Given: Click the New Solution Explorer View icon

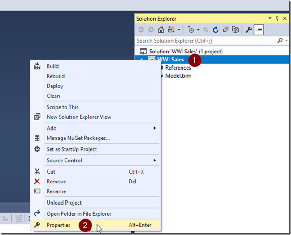Looking at the screenshot, I should [x=37, y=117].
